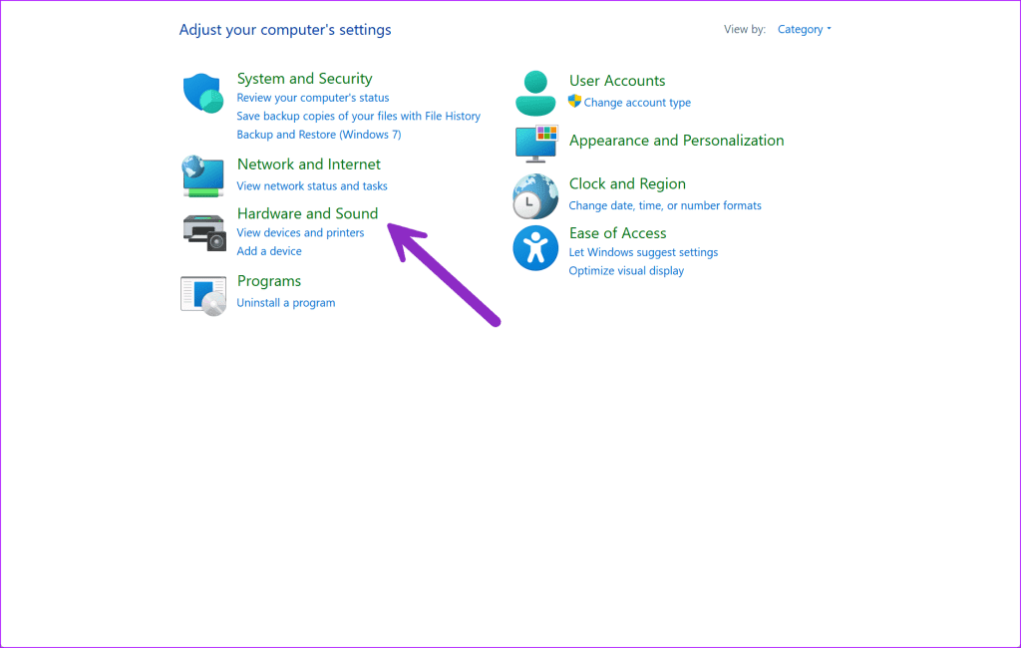Open System and Security category heading

[304, 78]
